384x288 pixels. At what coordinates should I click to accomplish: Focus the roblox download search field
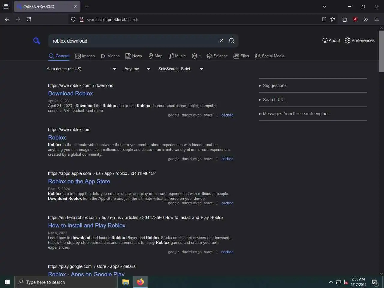(133, 41)
